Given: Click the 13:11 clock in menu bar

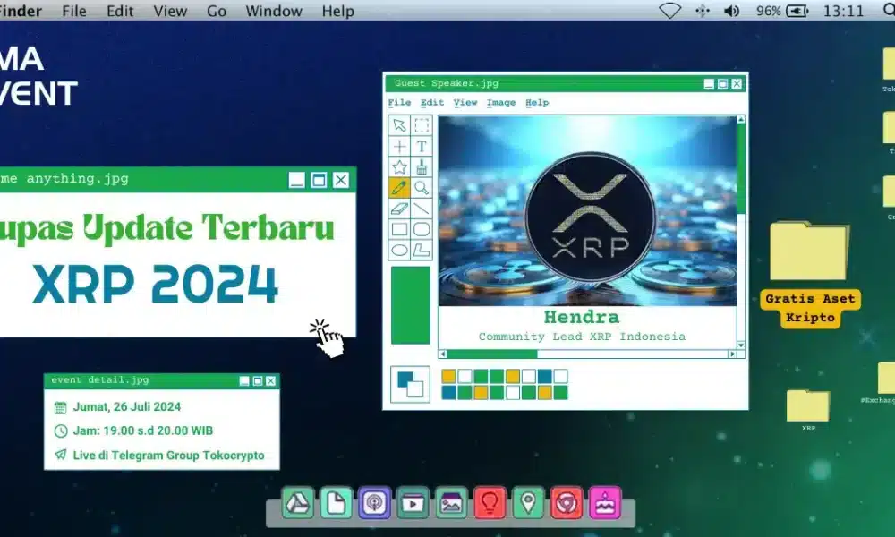Looking at the screenshot, I should click(843, 11).
